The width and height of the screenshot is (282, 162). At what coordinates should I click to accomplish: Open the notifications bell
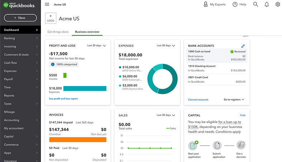267,4
